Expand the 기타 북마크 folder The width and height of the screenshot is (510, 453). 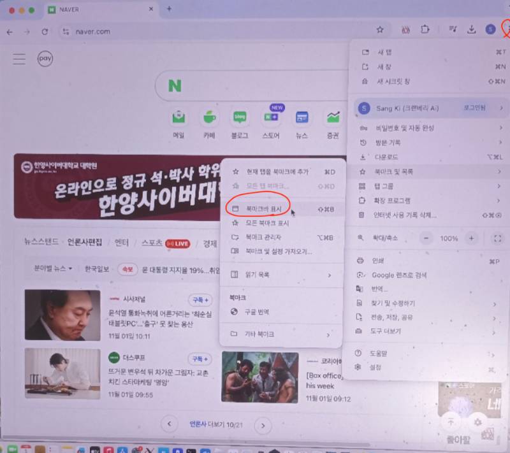point(280,334)
